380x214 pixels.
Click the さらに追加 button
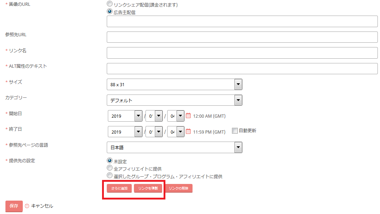coord(119,188)
